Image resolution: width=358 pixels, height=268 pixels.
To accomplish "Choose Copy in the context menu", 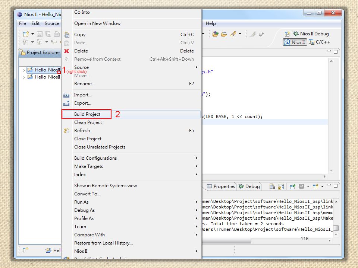I will (x=132, y=34).
